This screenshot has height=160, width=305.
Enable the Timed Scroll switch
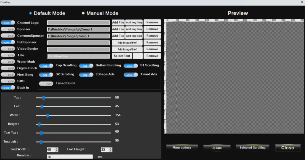coord(46,84)
